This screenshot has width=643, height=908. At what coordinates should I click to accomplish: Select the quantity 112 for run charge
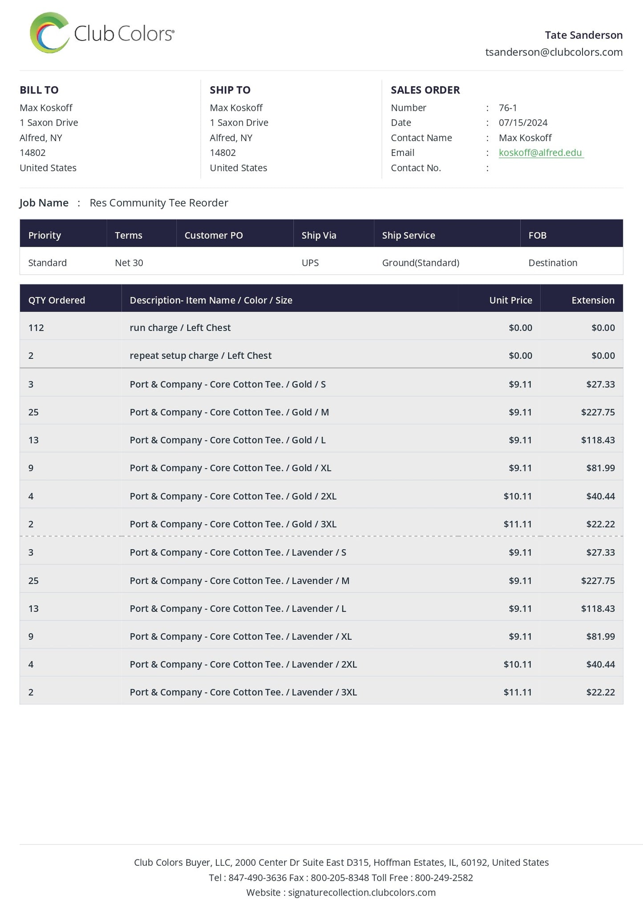tap(36, 328)
